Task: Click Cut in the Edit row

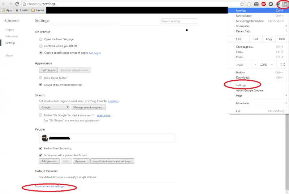Action: [255, 39]
